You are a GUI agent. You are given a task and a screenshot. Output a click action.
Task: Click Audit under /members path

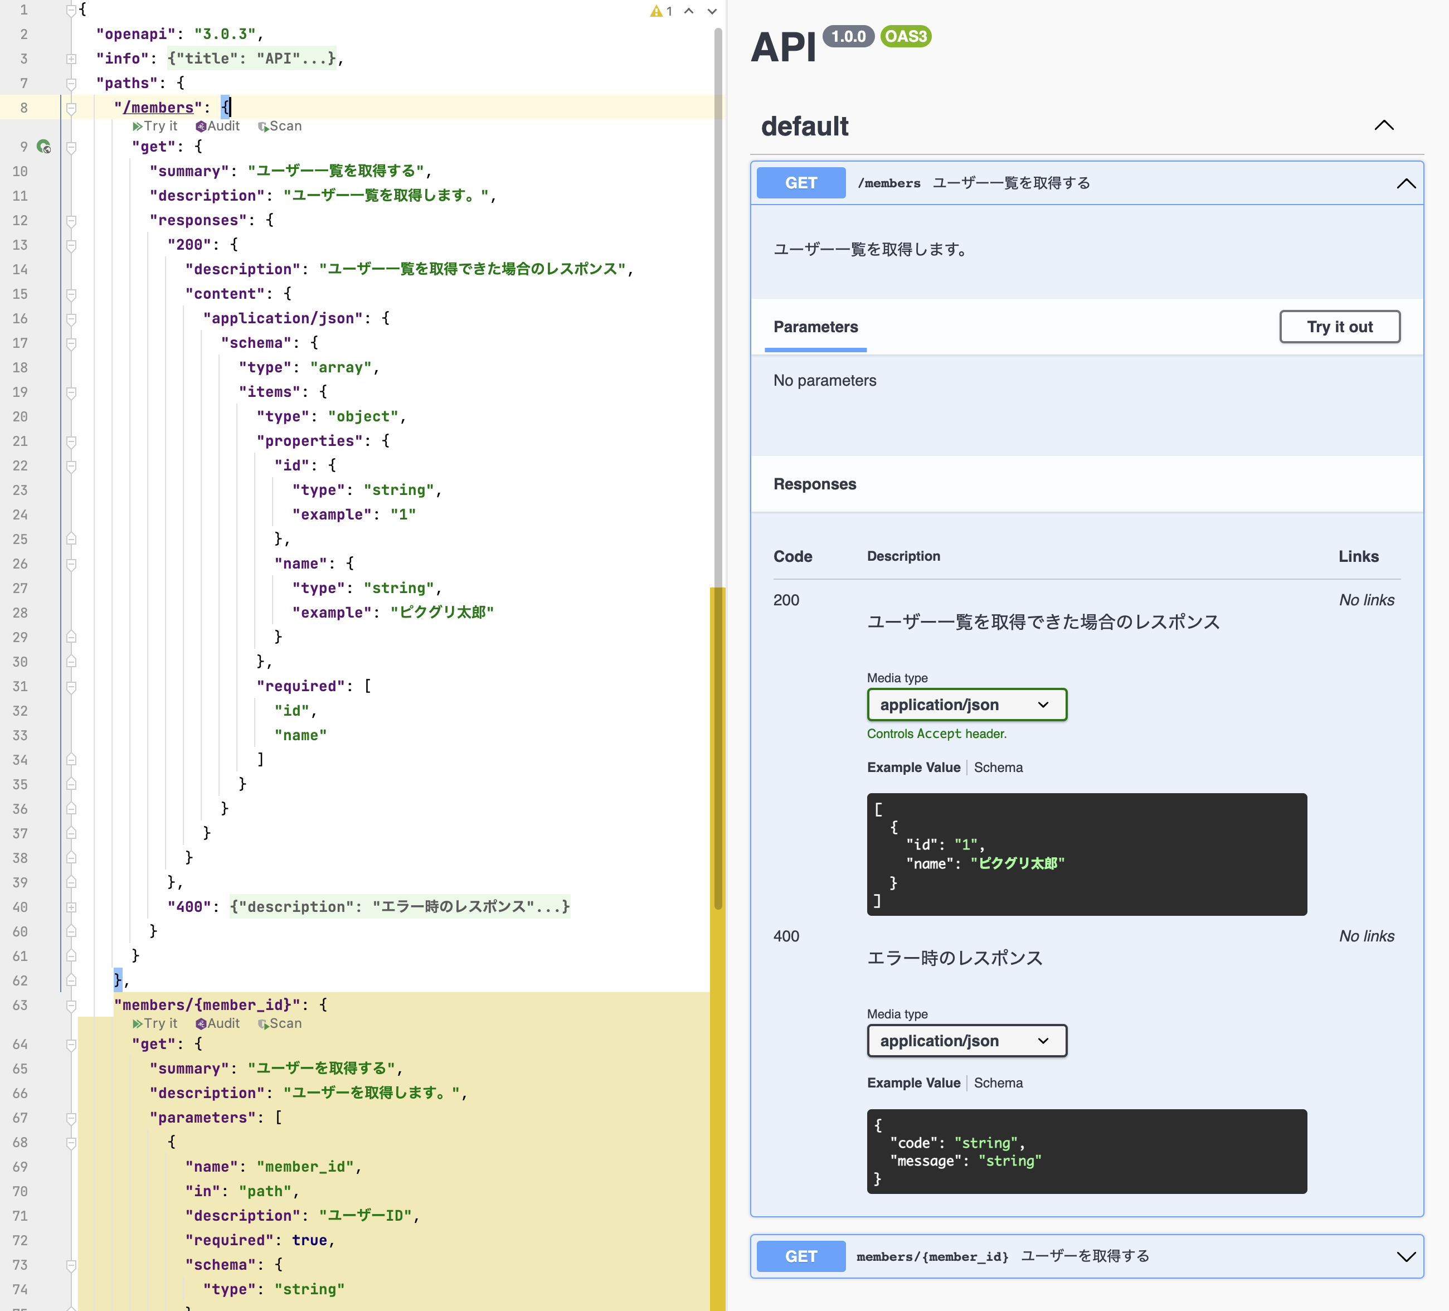[x=218, y=126]
